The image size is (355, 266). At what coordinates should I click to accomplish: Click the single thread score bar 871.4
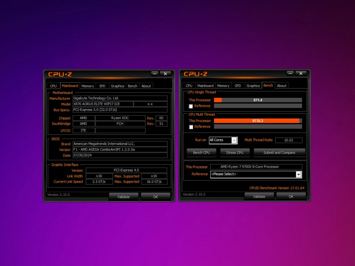point(258,100)
